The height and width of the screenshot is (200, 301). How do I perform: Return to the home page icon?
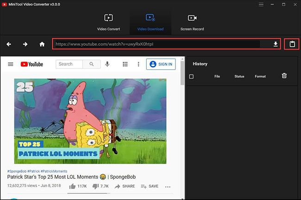click(42, 44)
